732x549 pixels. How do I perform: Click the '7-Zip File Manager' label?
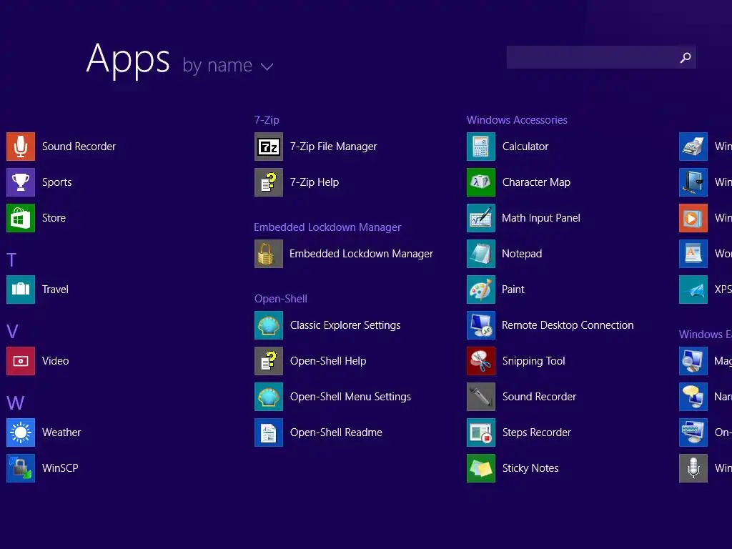point(333,147)
